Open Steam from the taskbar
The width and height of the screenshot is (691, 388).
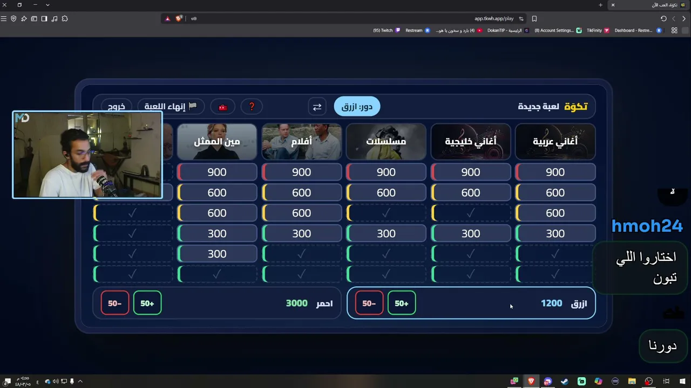coord(565,382)
